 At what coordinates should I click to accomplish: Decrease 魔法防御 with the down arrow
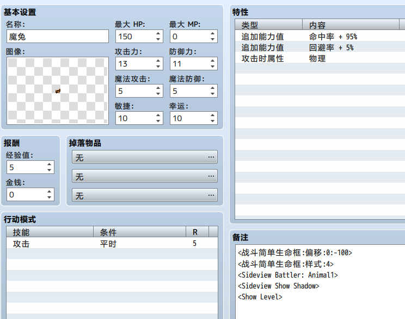click(212, 94)
